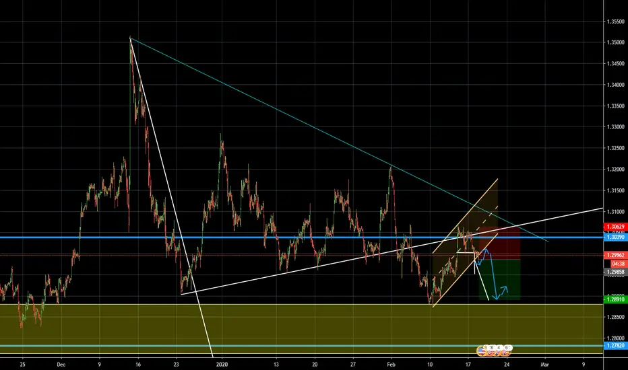Screen dimensions: 628x370
Task: Click the red 1.30629 price label
Action: (616, 227)
